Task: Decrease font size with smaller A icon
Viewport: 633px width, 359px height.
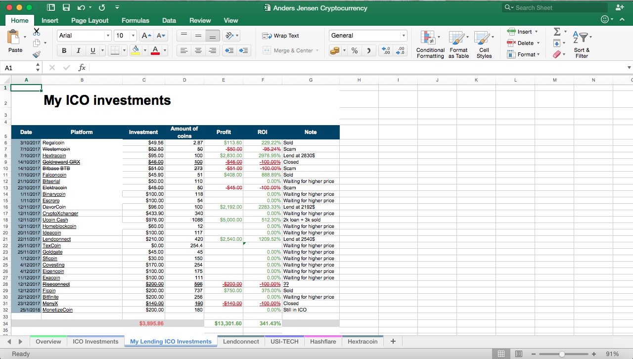Action: click(161, 36)
